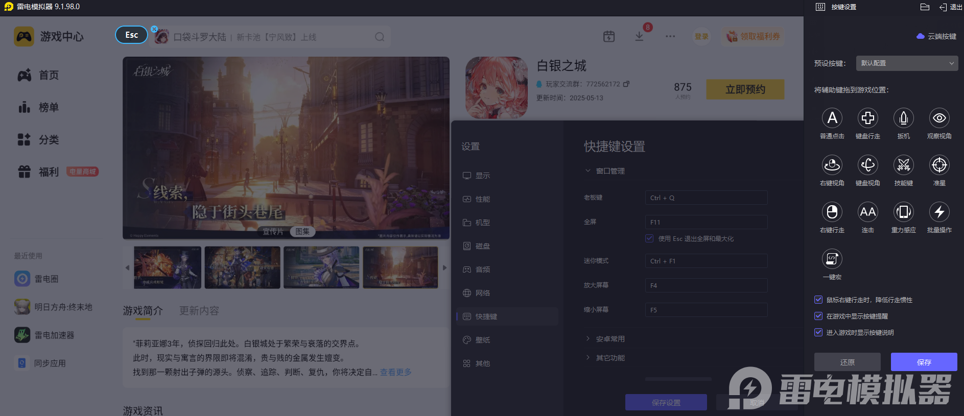The image size is (964, 416).
Task: Open the calendar check-in icon
Action: tap(609, 36)
